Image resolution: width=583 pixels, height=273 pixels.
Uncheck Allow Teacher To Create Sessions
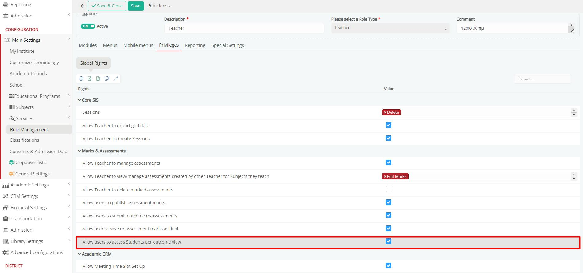[388, 138]
